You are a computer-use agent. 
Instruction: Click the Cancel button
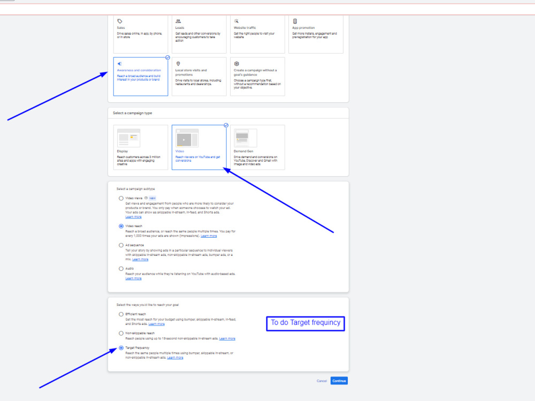pyautogui.click(x=322, y=381)
